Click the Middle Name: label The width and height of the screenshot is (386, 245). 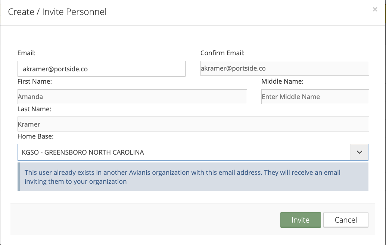(x=282, y=81)
